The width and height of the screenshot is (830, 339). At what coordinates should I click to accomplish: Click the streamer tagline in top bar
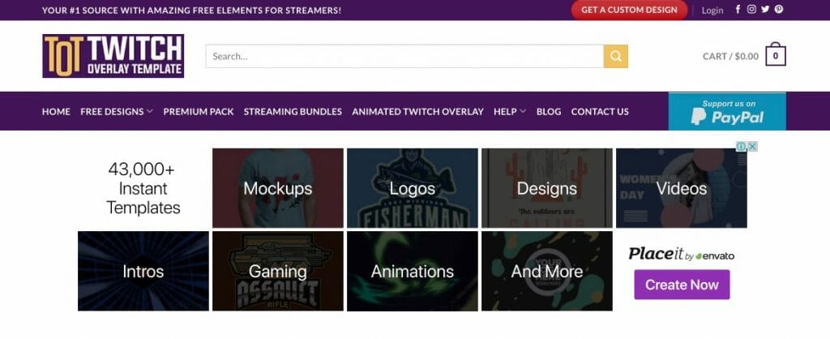tap(191, 10)
